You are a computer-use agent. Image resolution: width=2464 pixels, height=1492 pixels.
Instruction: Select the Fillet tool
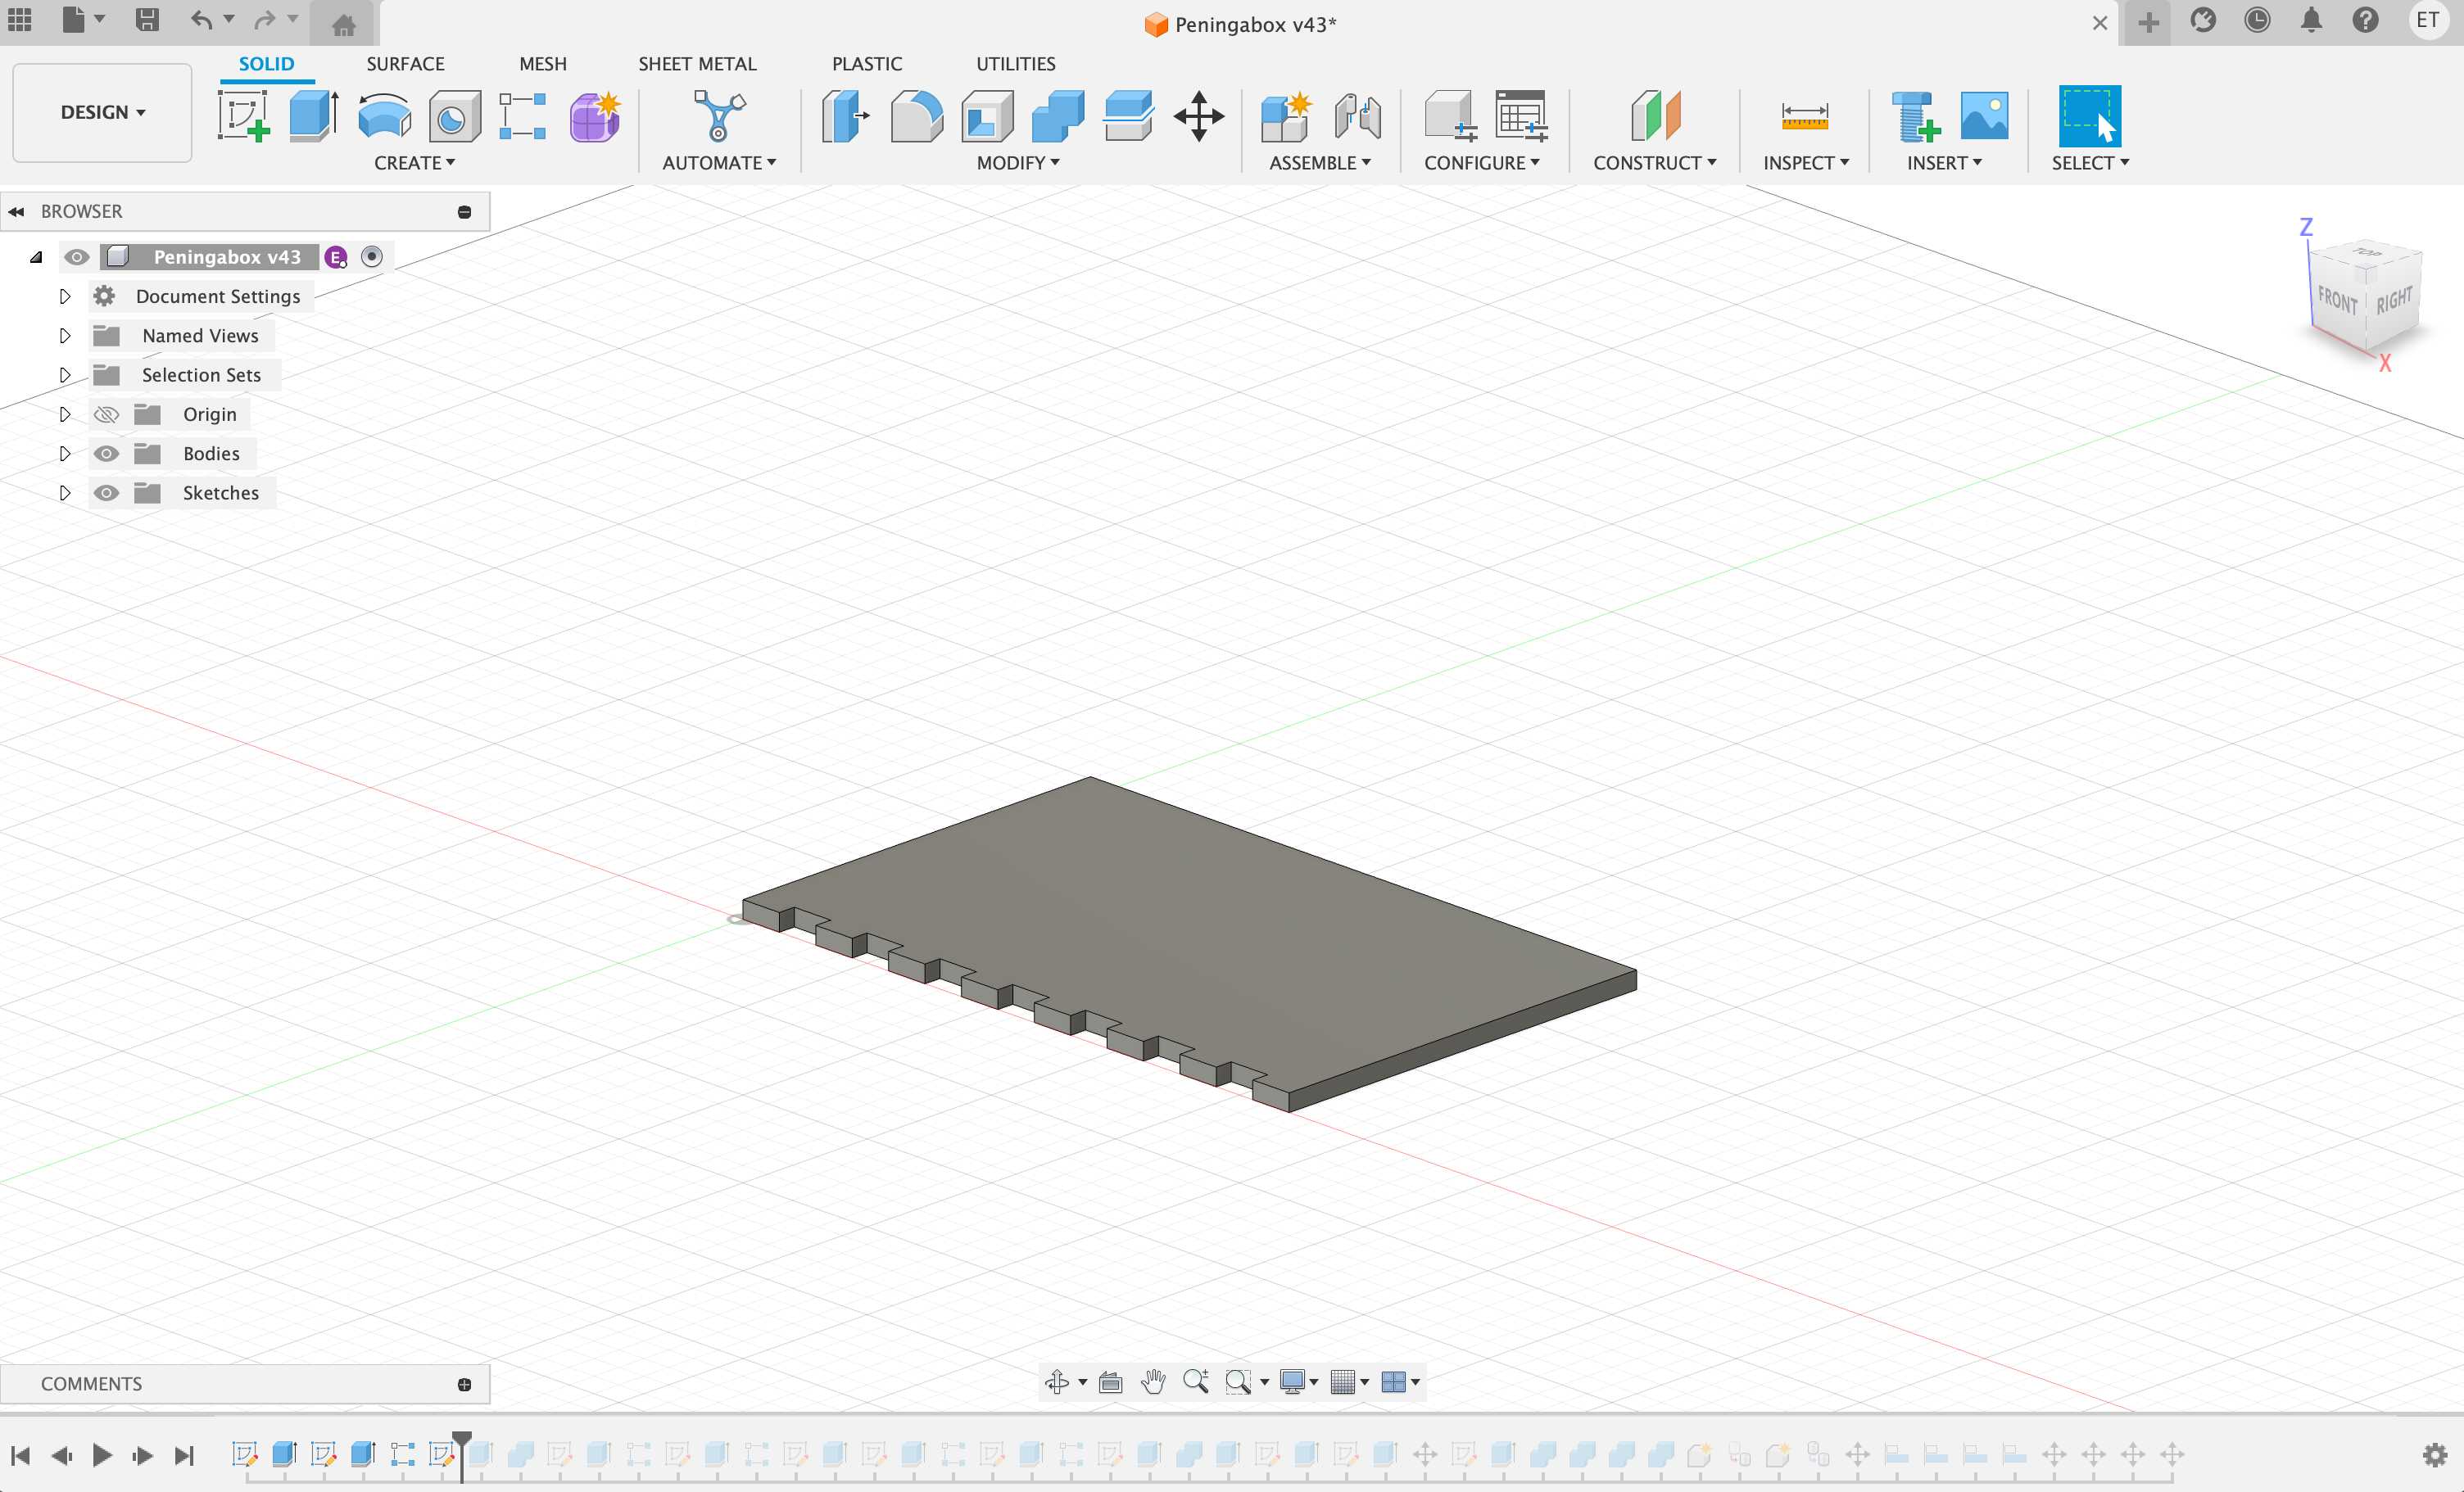(916, 116)
